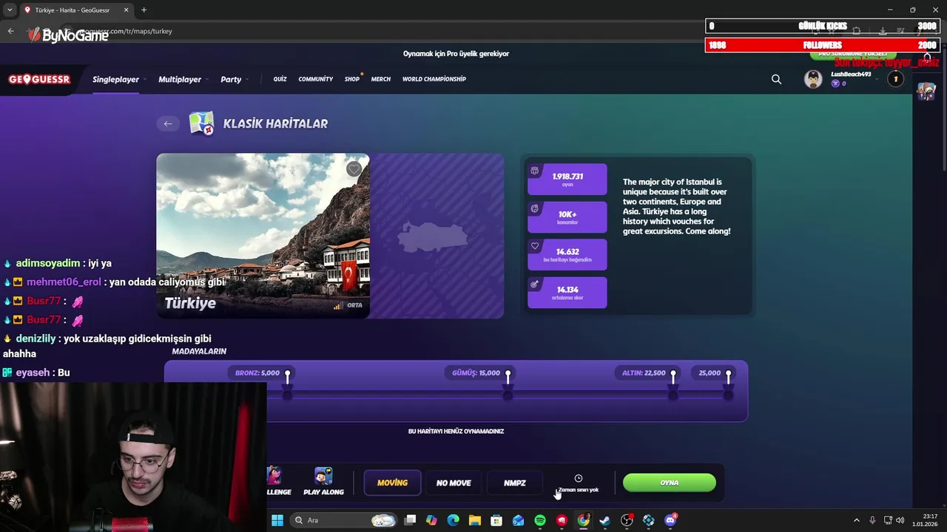Click the Party nav label
Viewport: 947px width, 532px height.
click(231, 79)
